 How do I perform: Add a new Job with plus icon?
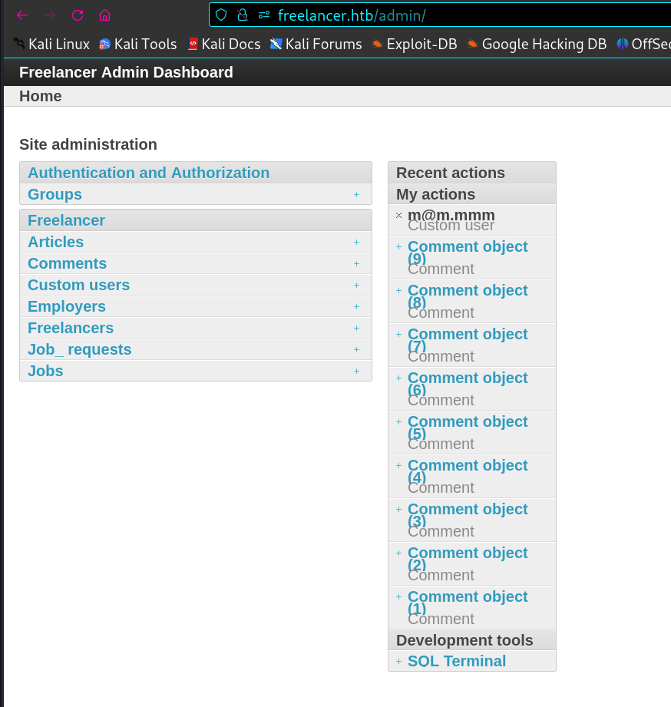(x=356, y=371)
